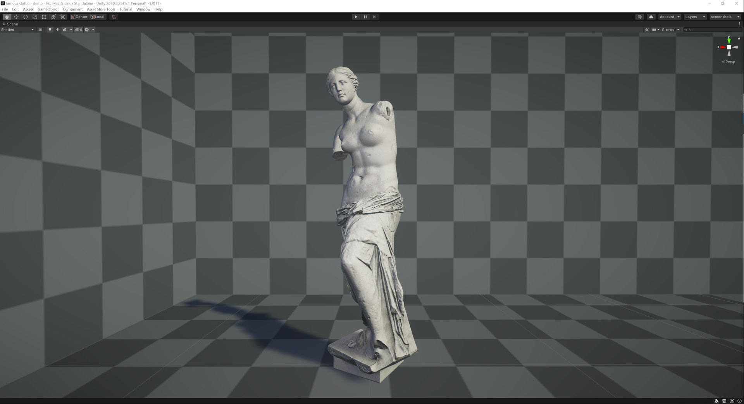Viewport: 744px width, 404px height.
Task: Open the Account dropdown
Action: click(669, 17)
